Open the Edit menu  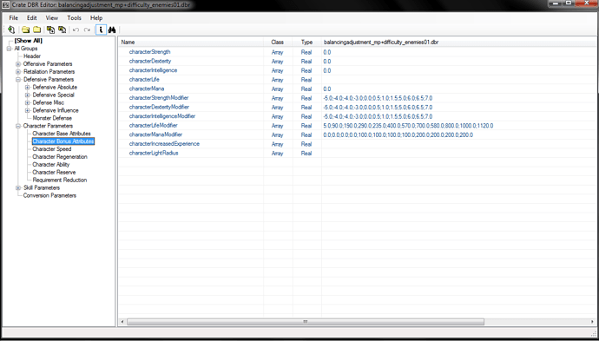point(32,18)
